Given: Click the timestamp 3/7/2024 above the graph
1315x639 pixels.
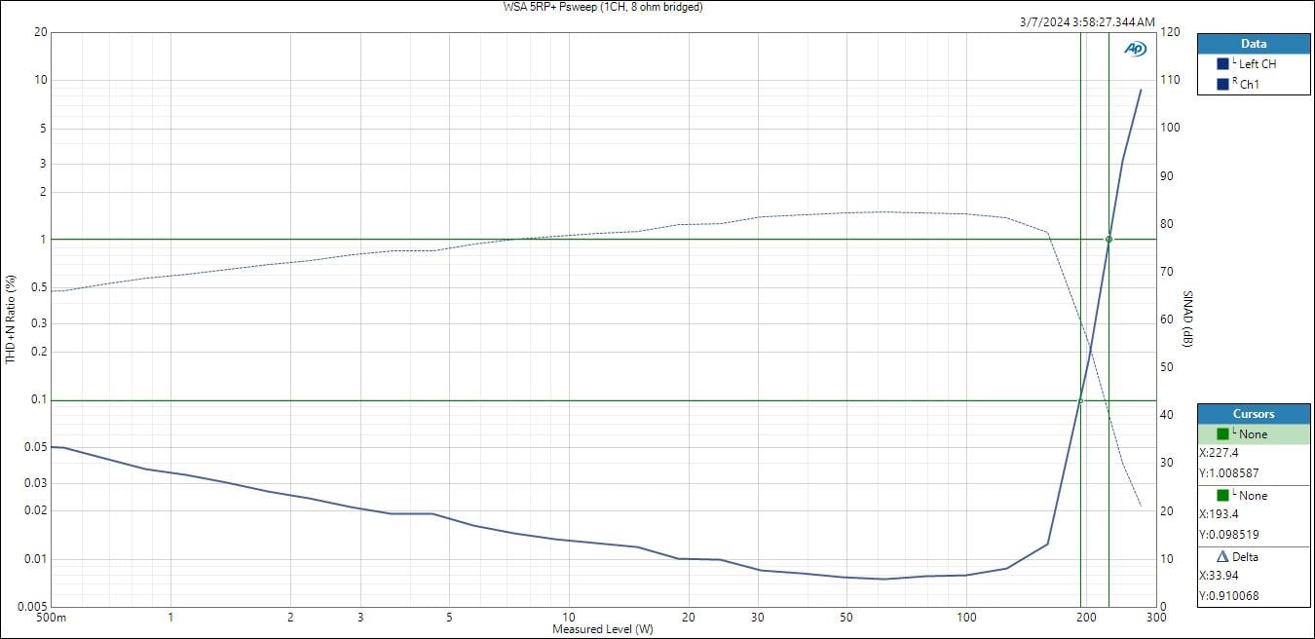Looking at the screenshot, I should 1087,21.
